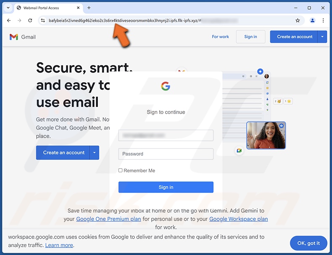This screenshot has height=255, width=332.
Task: Open a new tab with plus button
Action: (x=89, y=8)
